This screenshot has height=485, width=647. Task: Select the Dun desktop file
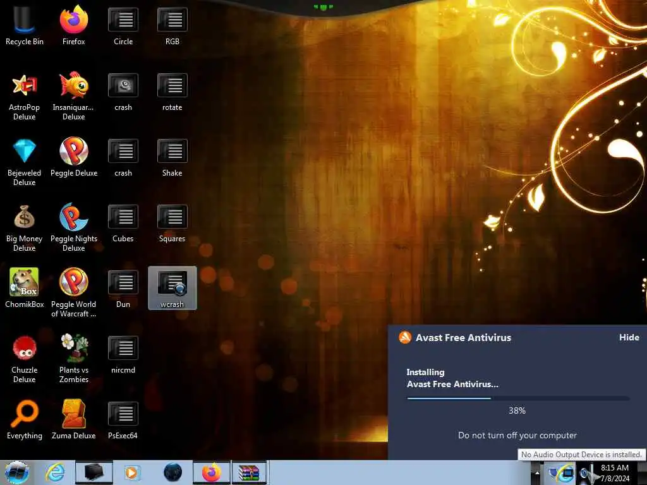[x=123, y=288]
